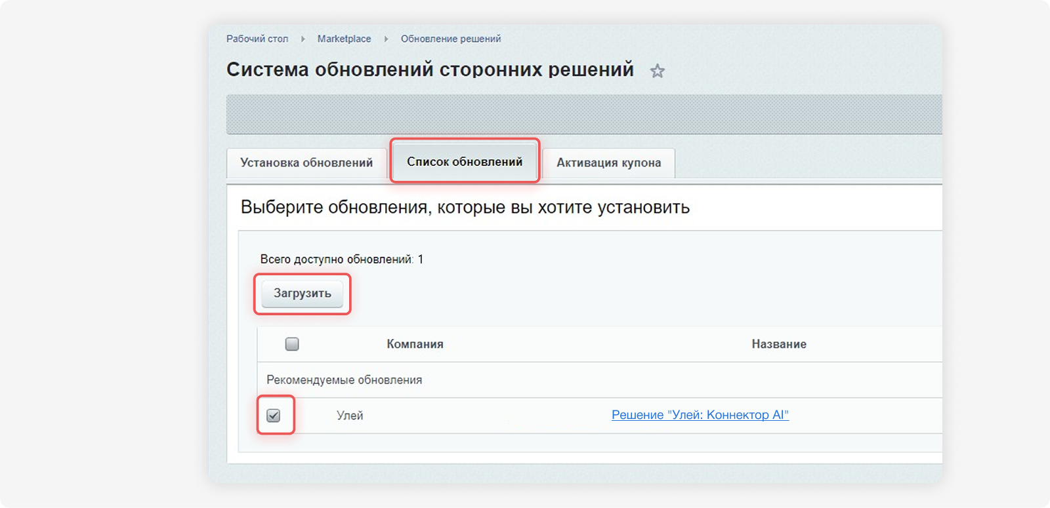Click Рекомендуемые обновления group row

600,380
